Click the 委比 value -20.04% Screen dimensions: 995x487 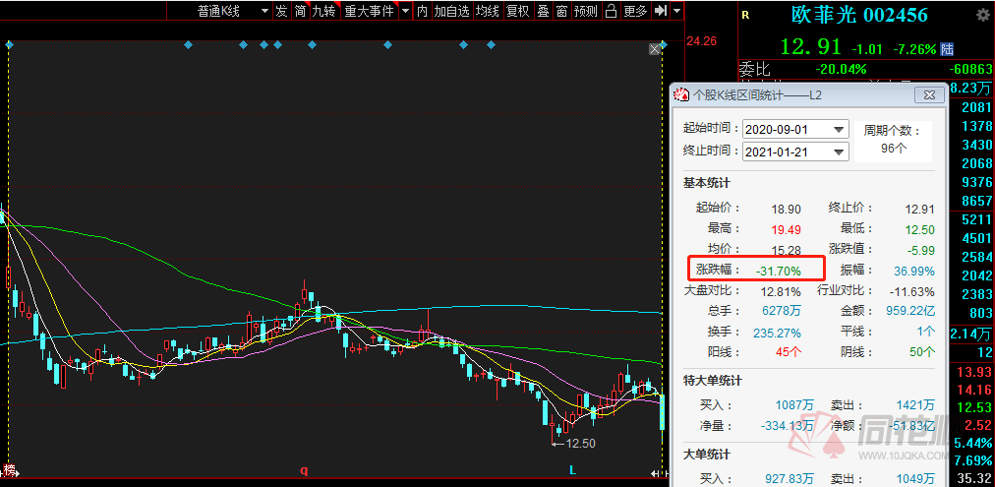[x=842, y=69]
